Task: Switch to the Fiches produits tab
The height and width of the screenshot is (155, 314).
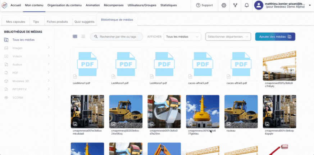Action: (x=57, y=22)
